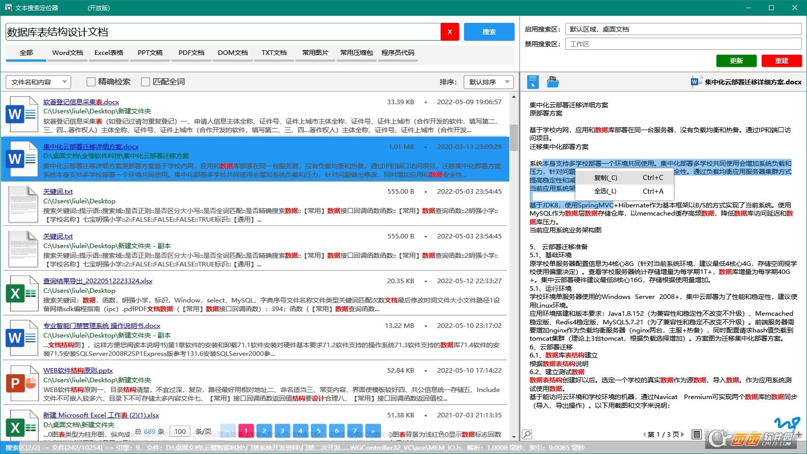Viewport: 807px width, 454px height.
Task: Click the green 更新 button
Action: coord(736,60)
